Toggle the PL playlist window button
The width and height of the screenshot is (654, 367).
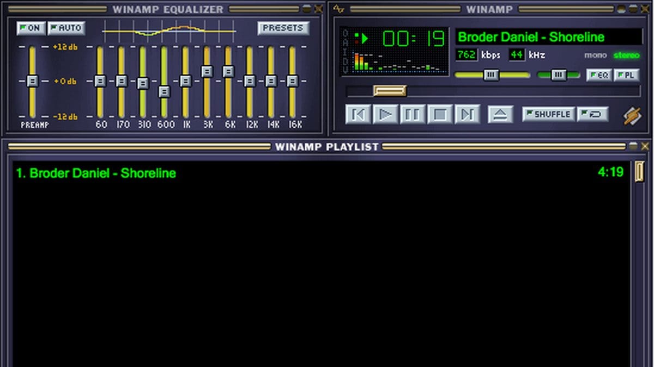[627, 75]
